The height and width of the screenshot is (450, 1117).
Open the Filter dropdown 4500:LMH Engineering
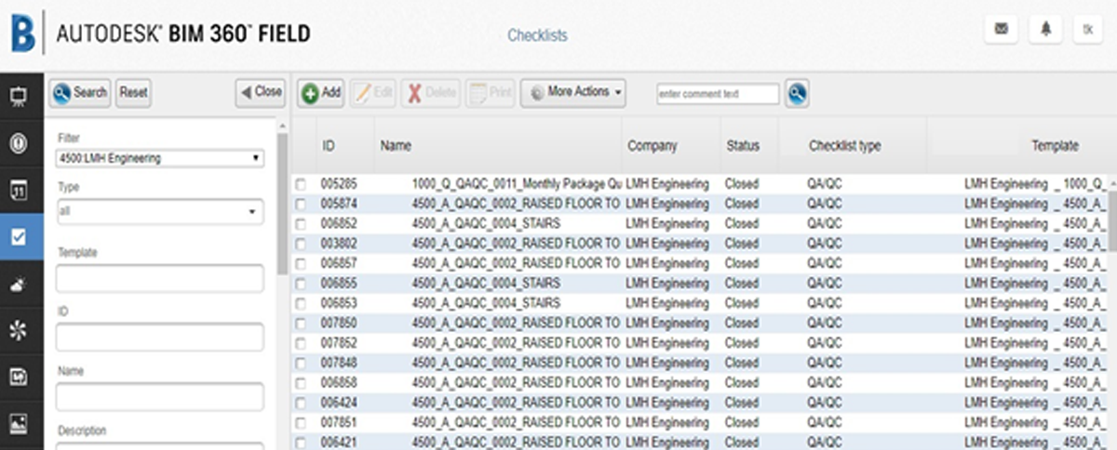pyautogui.click(x=160, y=158)
